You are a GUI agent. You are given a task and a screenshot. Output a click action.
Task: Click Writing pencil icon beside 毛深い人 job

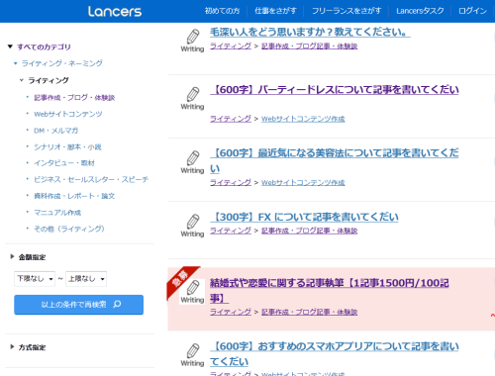click(x=192, y=41)
